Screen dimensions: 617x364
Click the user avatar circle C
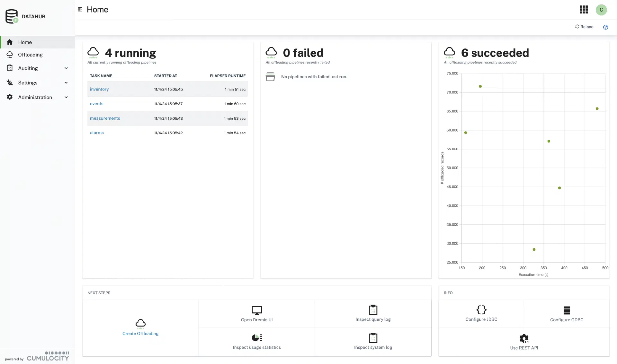click(601, 10)
